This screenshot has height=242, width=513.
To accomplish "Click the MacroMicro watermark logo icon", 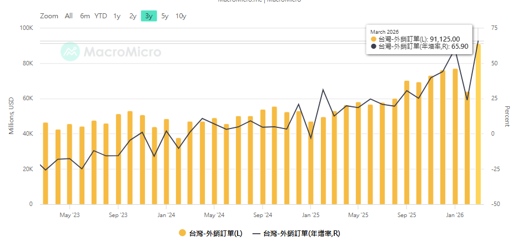I will click(70, 52).
